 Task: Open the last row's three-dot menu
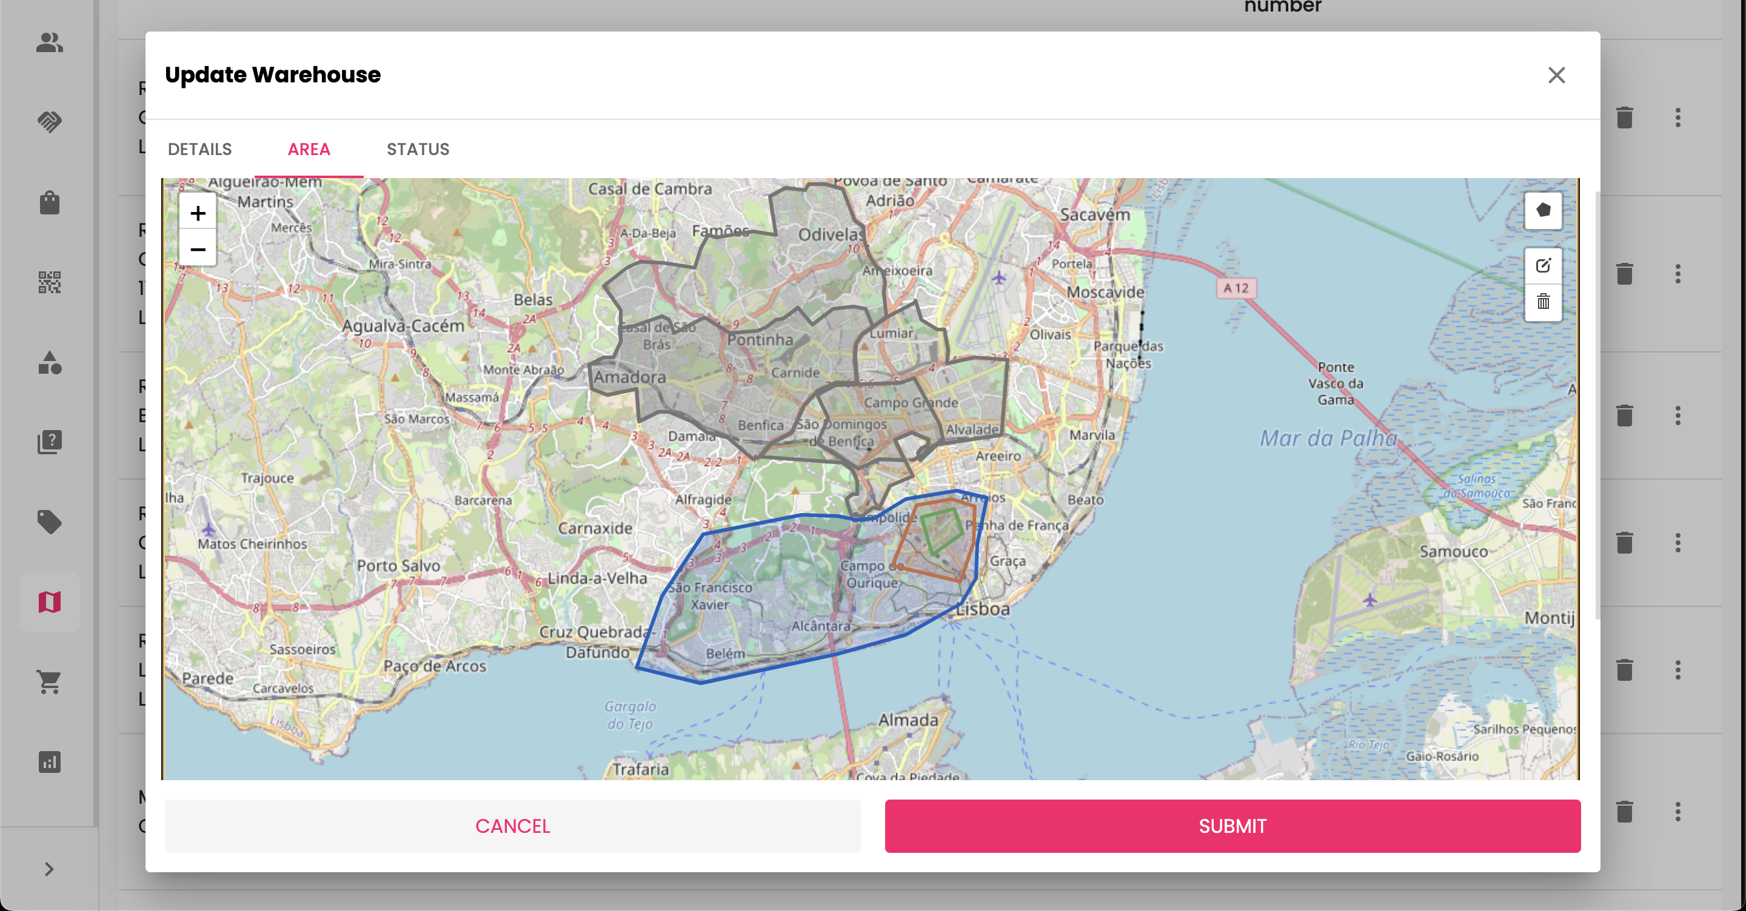1677,812
